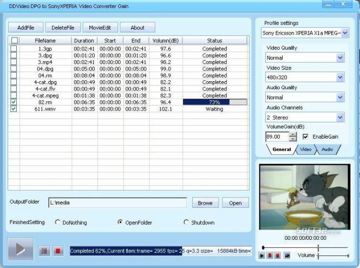Click the 00:08:04 duration of 04.rm

[x=84, y=75]
